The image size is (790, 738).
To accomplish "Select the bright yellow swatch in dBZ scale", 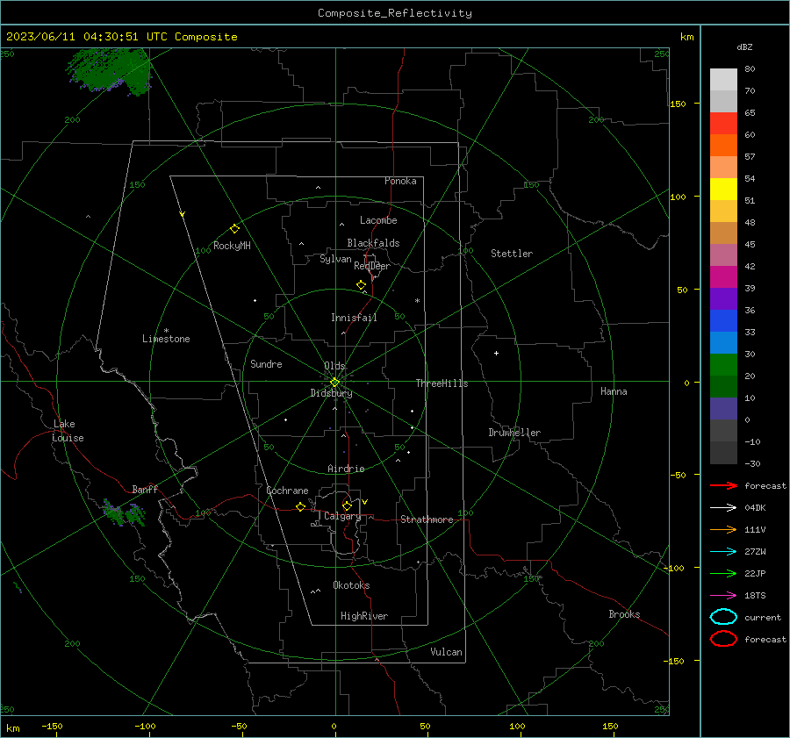I will pos(723,190).
